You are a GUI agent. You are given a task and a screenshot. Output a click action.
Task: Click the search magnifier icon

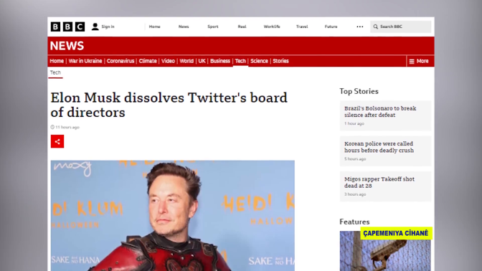point(375,27)
